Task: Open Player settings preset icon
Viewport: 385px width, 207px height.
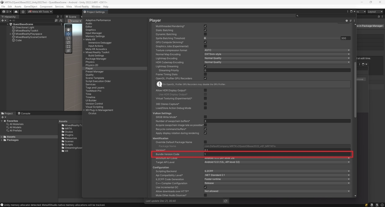Action: coord(350,21)
